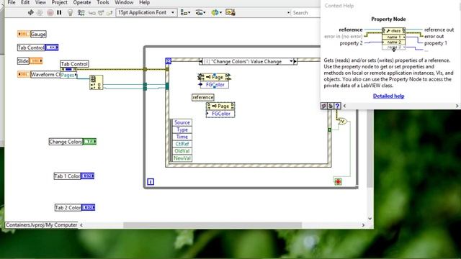Open the Project menu
The width and height of the screenshot is (461, 259).
tap(59, 3)
